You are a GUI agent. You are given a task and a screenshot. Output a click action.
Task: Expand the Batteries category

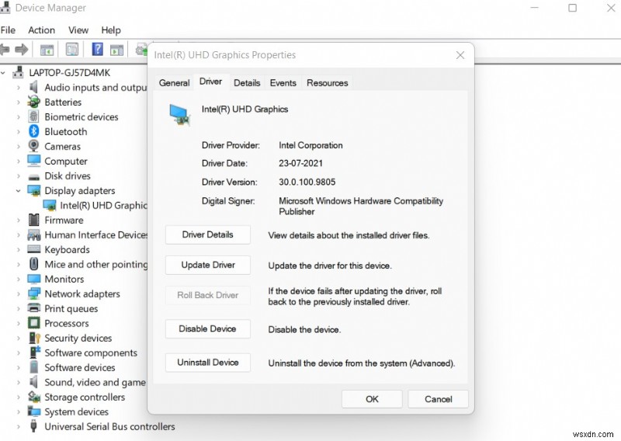(x=18, y=102)
